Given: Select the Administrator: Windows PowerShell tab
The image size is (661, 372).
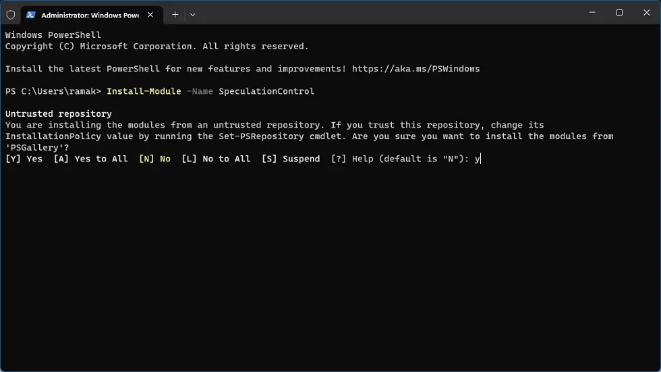Looking at the screenshot, I should click(x=89, y=14).
